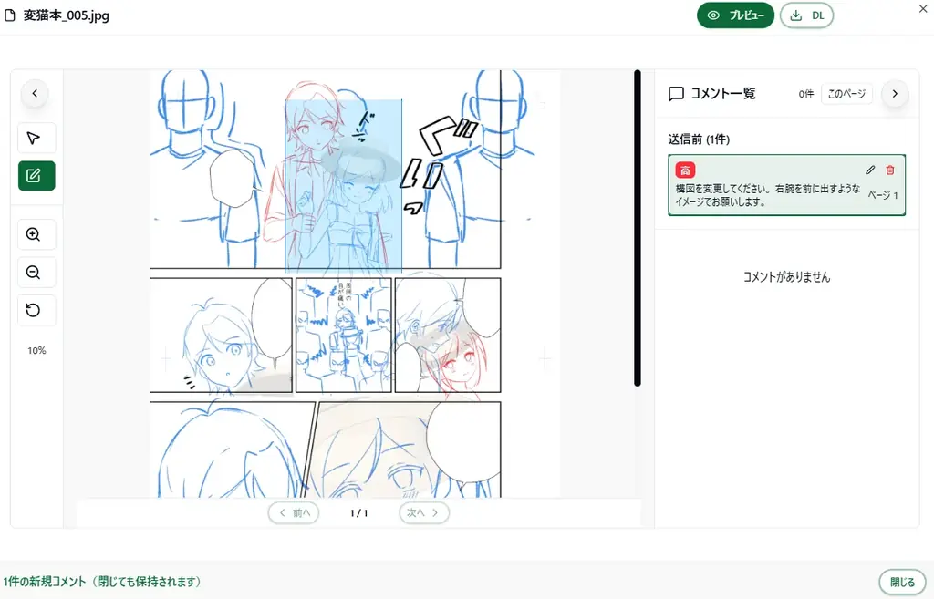Image resolution: width=934 pixels, height=599 pixels.
Task: Click the red 高 priority badge
Action: click(685, 170)
